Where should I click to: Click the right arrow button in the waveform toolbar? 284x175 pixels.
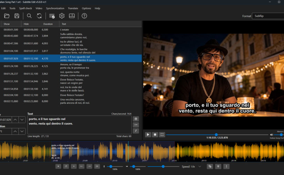click(89, 166)
